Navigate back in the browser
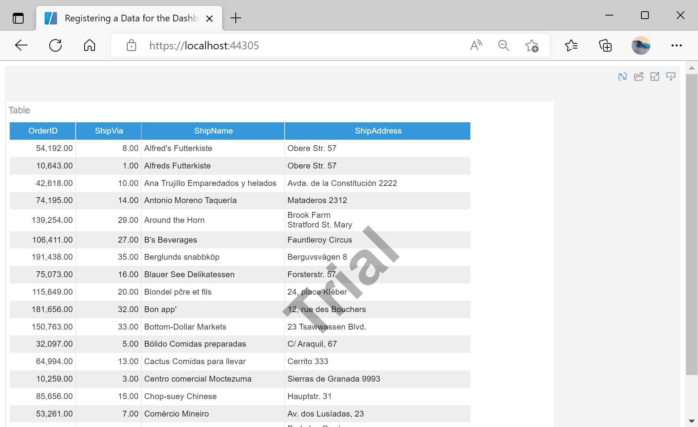The image size is (698, 427). [x=21, y=45]
